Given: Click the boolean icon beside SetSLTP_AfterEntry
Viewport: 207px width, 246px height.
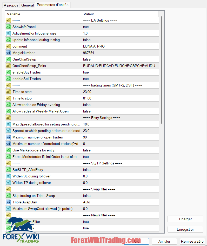Looking at the screenshot, I should (x=8, y=170).
